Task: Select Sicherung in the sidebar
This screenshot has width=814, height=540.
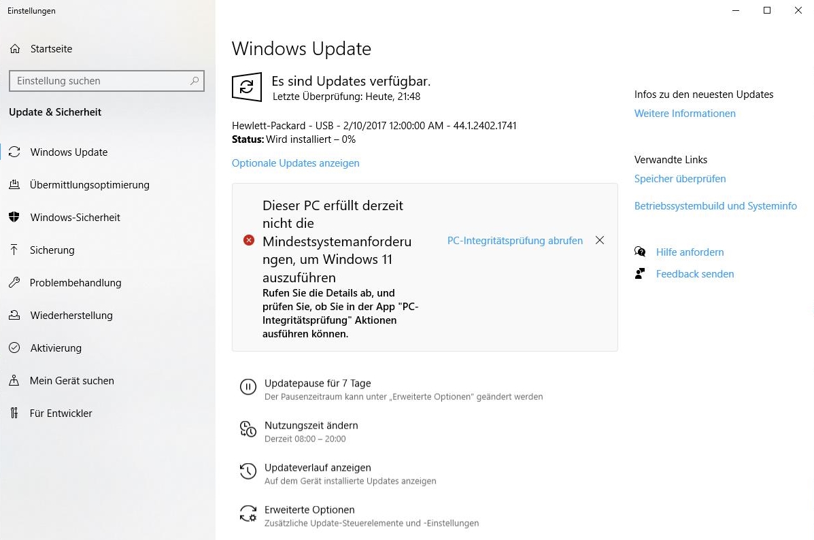Action: pos(107,250)
